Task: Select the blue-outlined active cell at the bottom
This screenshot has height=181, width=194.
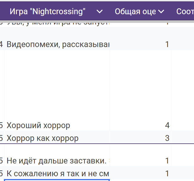Action: point(57,180)
